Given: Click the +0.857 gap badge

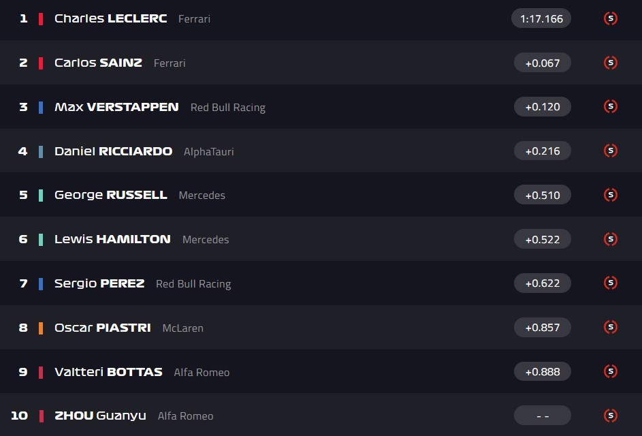Looking at the screenshot, I should (542, 327).
